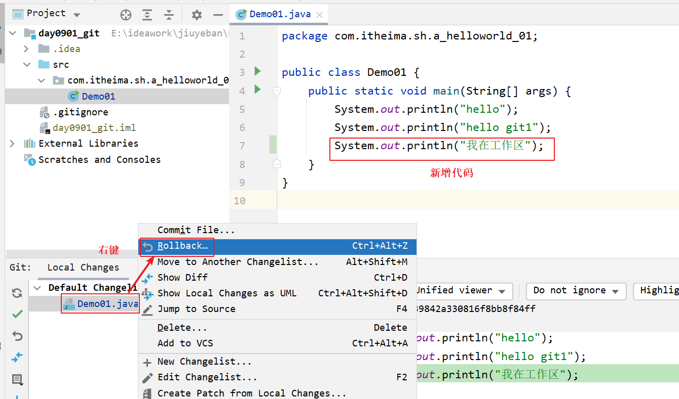Open Project panel settings gear
This screenshot has width=679, height=399.
click(197, 15)
